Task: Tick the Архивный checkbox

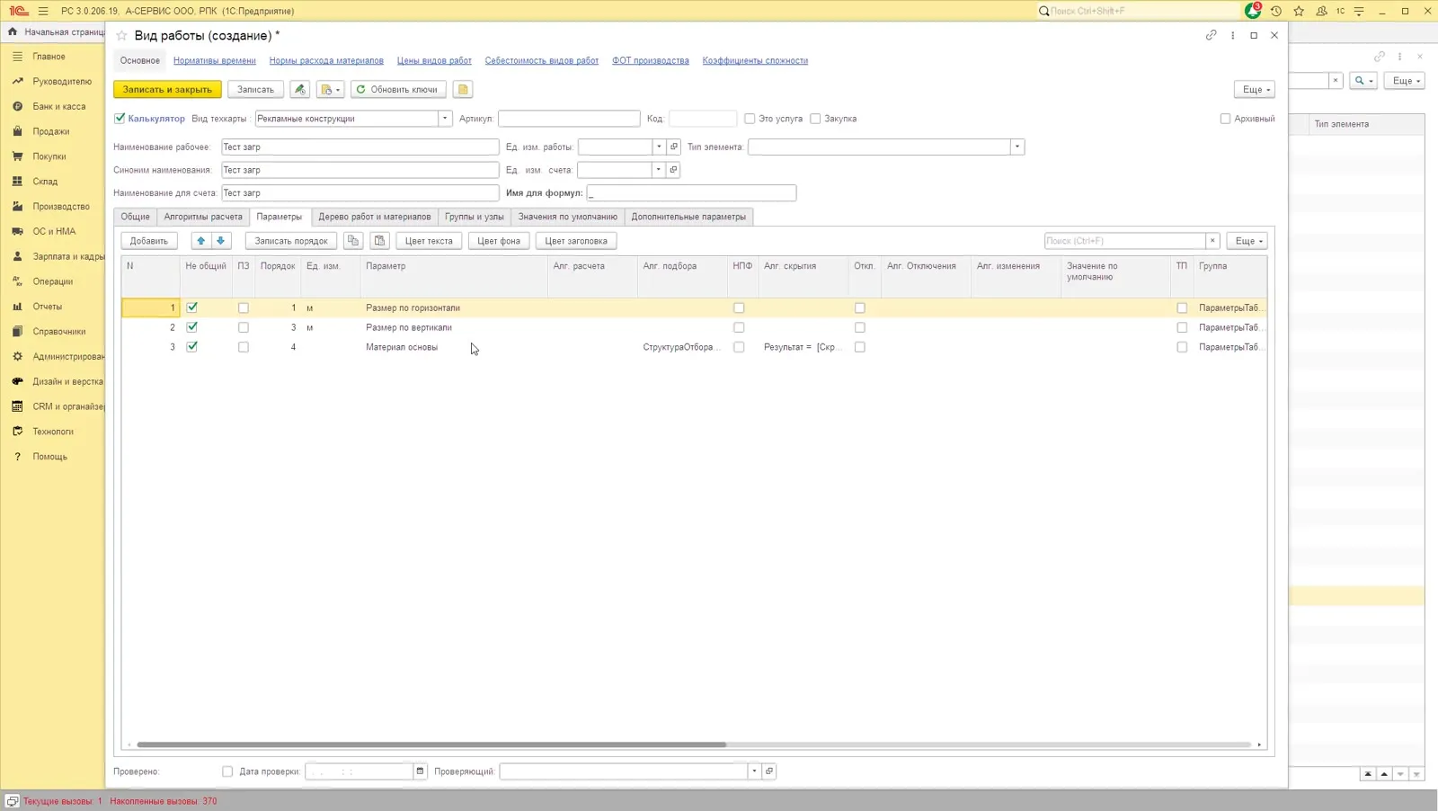Action: (1225, 119)
